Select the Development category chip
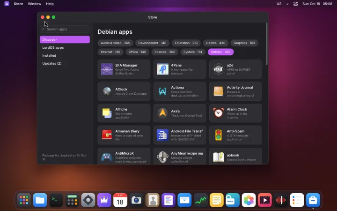Image resolution: width=337 pixels, height=211 pixels. click(x=152, y=43)
